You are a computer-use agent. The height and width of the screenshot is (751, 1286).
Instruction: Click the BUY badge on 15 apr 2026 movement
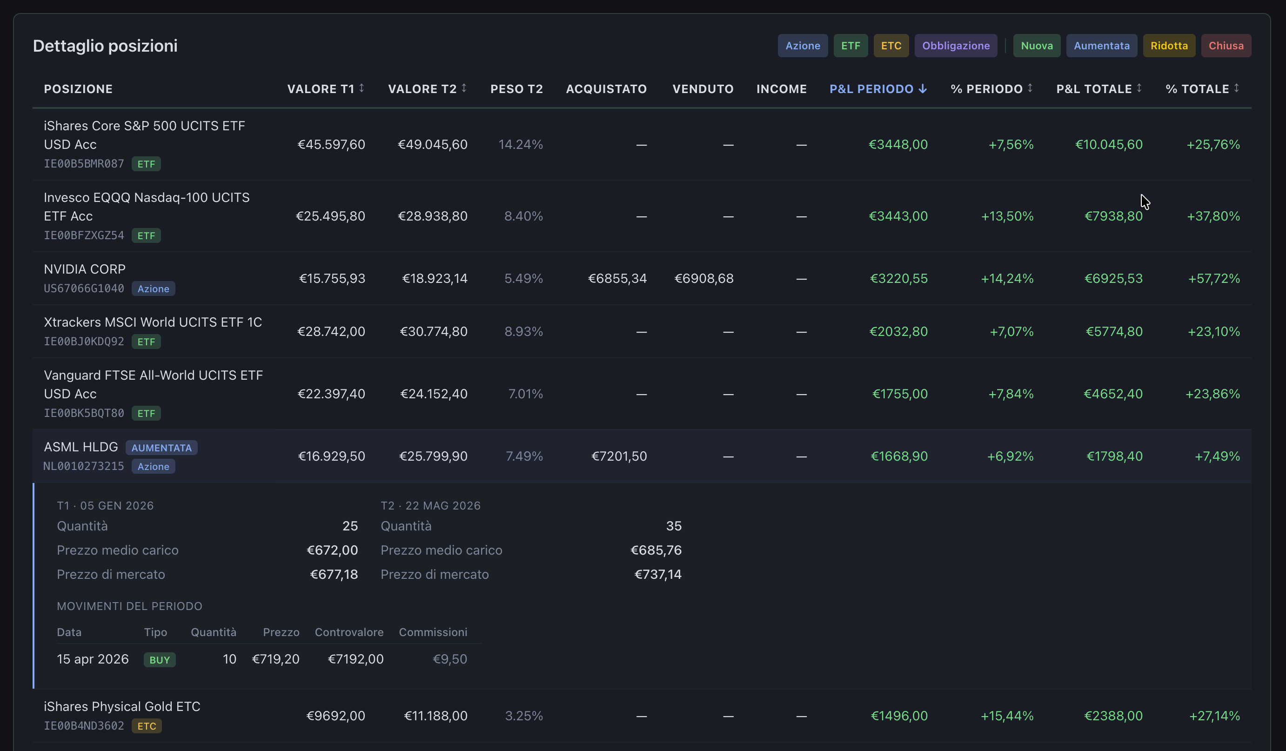click(x=160, y=660)
